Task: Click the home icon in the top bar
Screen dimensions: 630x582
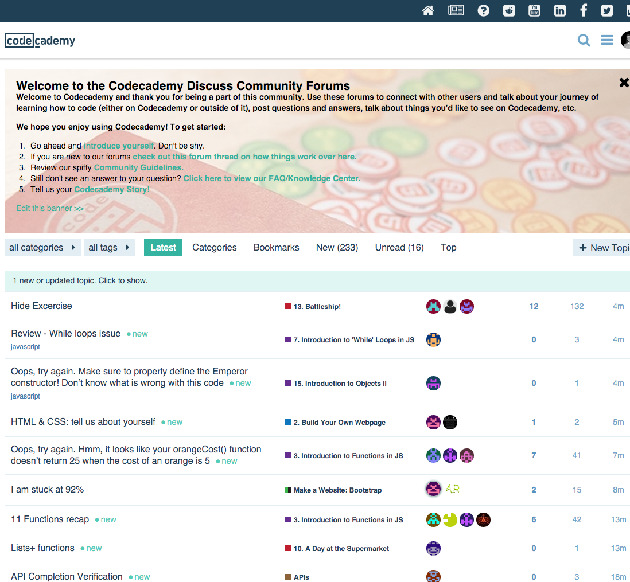Action: tap(428, 10)
